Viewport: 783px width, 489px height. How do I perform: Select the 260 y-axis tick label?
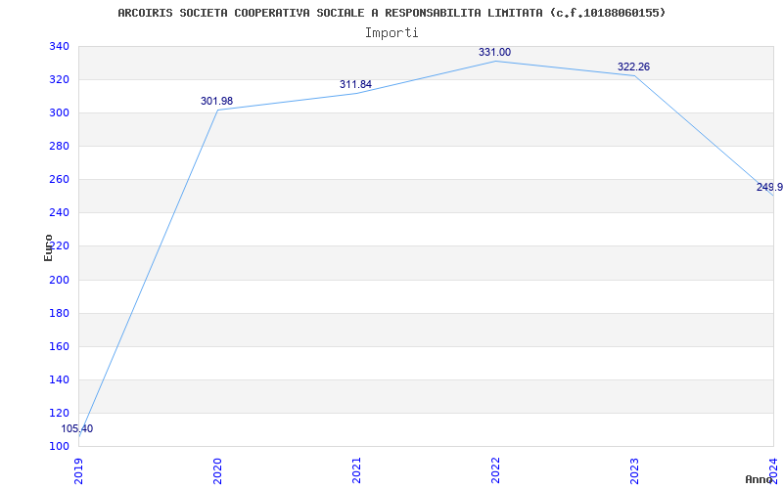click(x=59, y=180)
